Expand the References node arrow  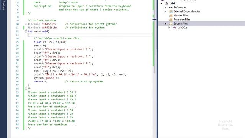point(165,7)
